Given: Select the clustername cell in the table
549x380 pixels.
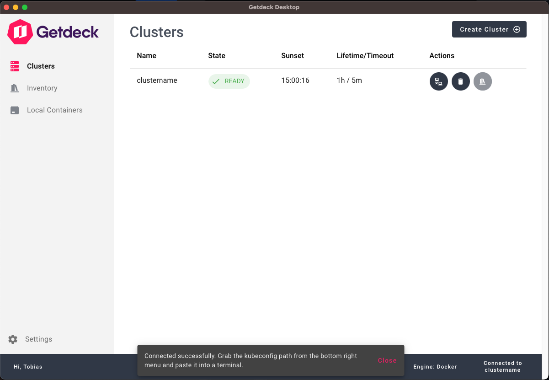Looking at the screenshot, I should (x=157, y=80).
